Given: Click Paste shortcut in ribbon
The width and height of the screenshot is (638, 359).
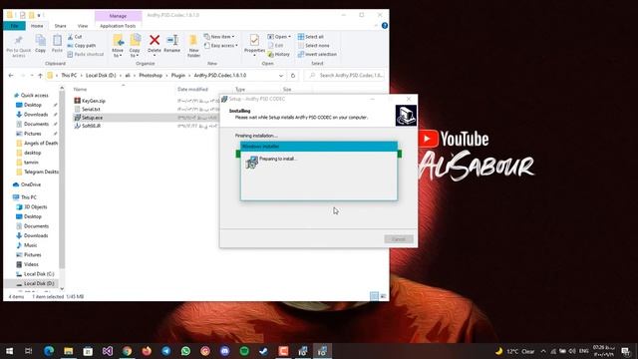Looking at the screenshot, I should coord(86,54).
